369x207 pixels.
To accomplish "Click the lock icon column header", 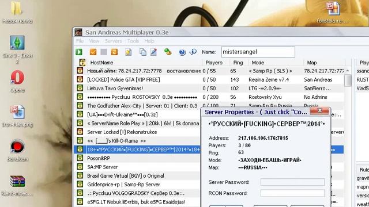I will coord(82,63).
